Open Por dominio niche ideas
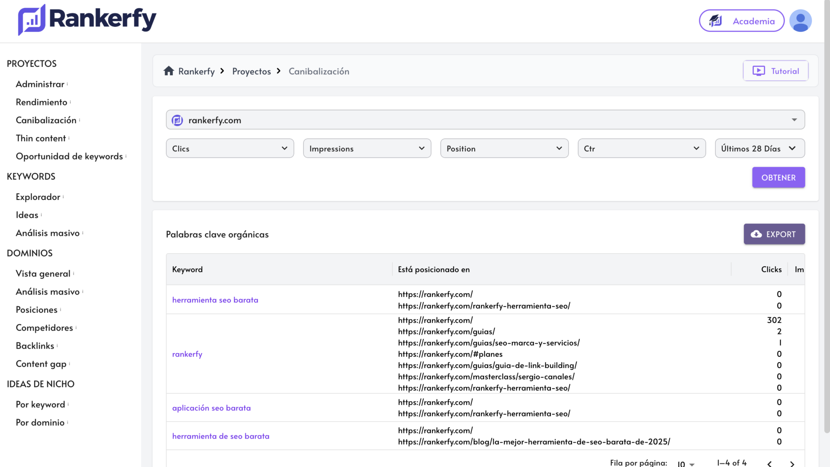This screenshot has height=467, width=830. 40,423
